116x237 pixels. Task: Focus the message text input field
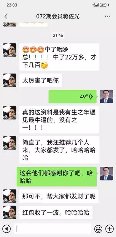click(52, 229)
